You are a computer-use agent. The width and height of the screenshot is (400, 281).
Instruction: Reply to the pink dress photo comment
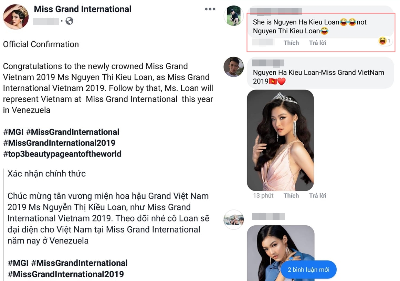317,195
